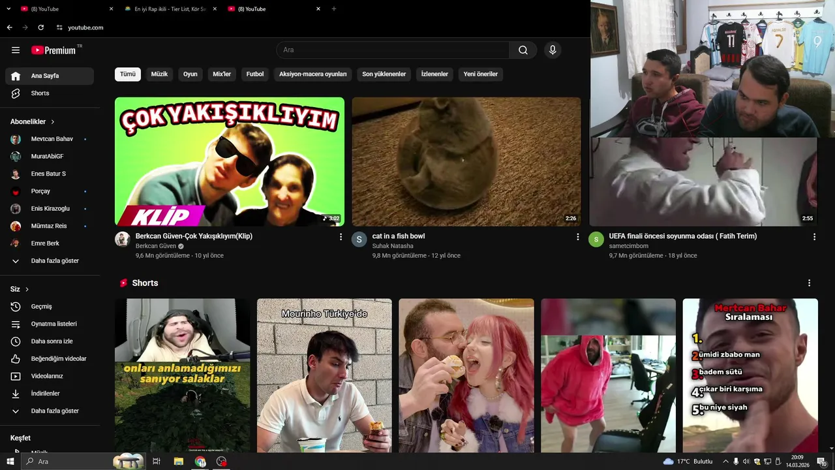This screenshot has width=835, height=470.
Task: Open the browser tab search dropdown arrow
Action: click(x=8, y=9)
